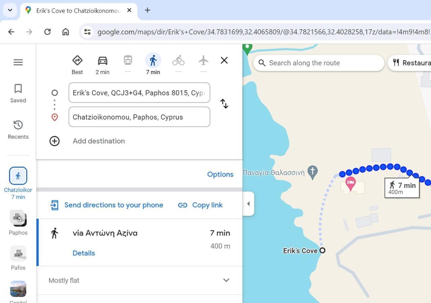This screenshot has height=303, width=431.
Task: Filter by Restaurants chip on map
Action: (x=409, y=63)
